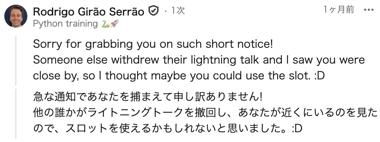Click the sentence 'Sorry for grabbing you on such short notice!'
380x142 pixels.
point(153,44)
